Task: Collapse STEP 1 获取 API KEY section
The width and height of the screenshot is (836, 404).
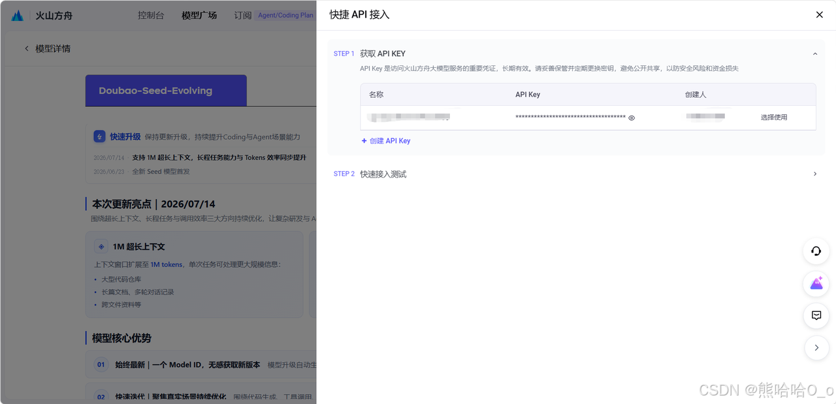Action: tap(814, 54)
